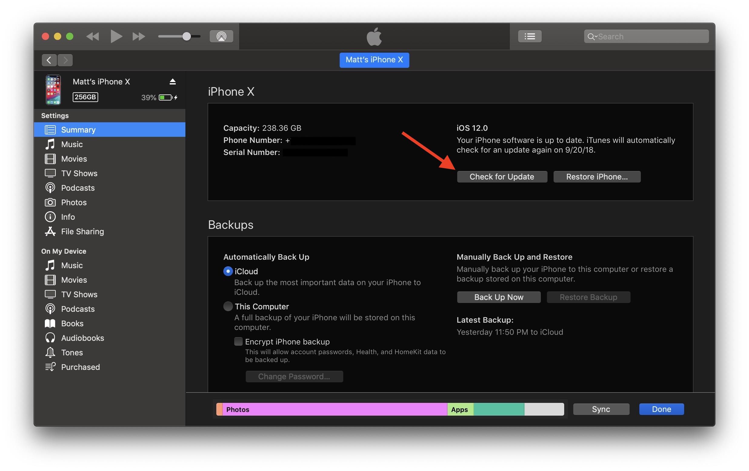Click the Apple logo display area
749x471 pixels.
pyautogui.click(x=374, y=36)
